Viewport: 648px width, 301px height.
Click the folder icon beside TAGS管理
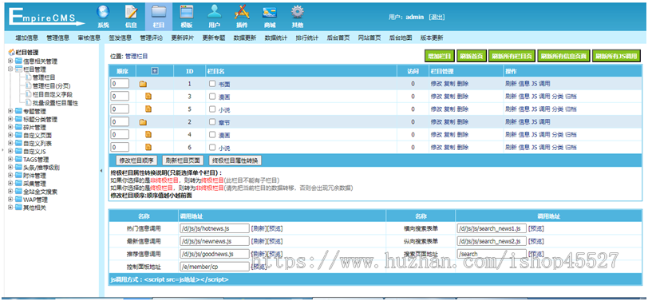pos(18,159)
